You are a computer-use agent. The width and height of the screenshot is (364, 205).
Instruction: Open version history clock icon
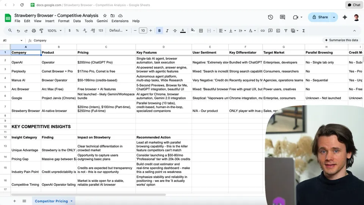pos(270,17)
